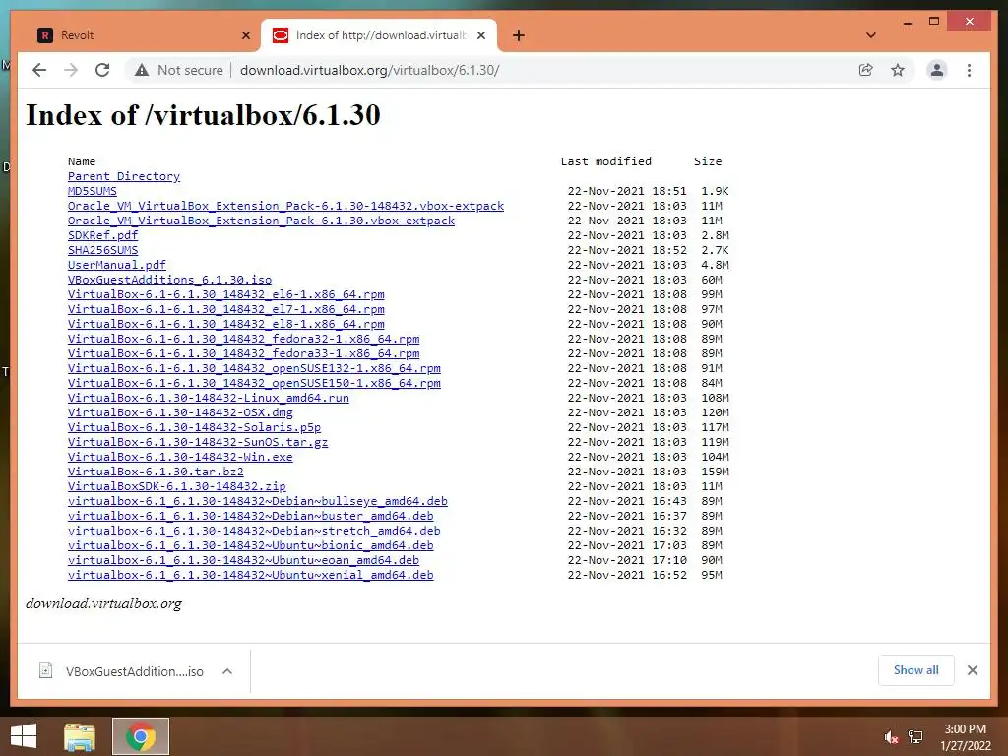Download the el7 x86_64 rpm package
This screenshot has height=756, width=1008.
(226, 309)
